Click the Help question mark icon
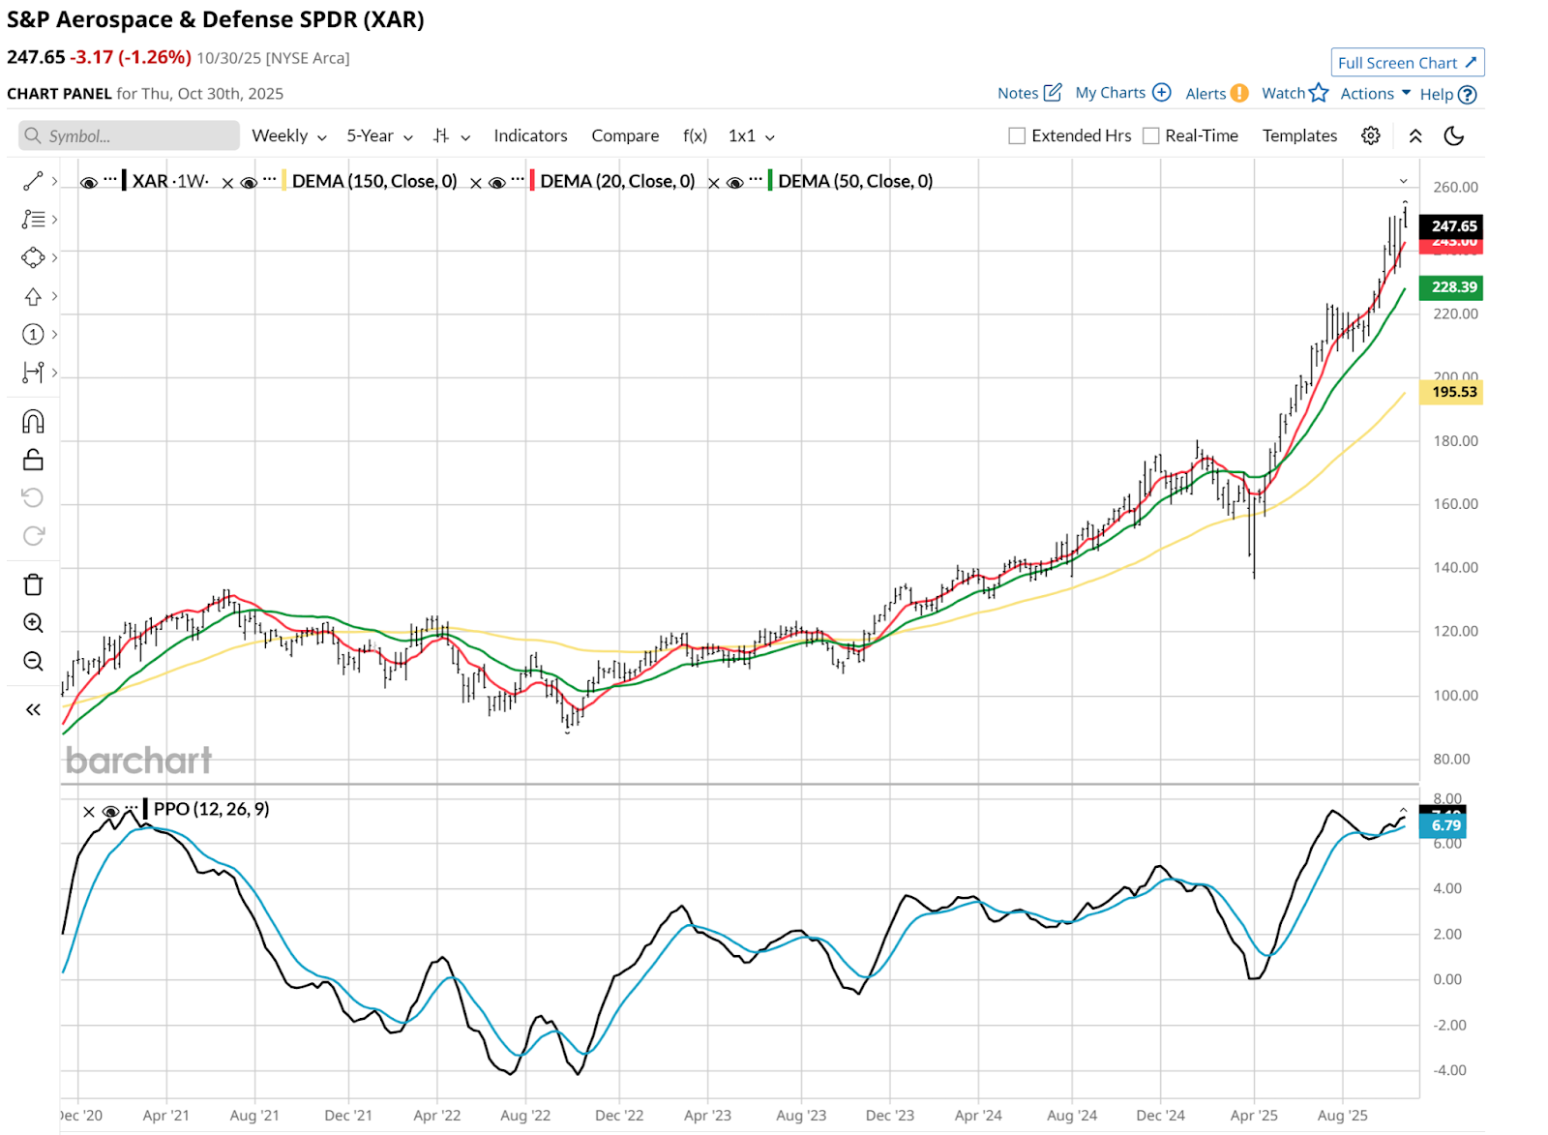Image resolution: width=1548 pixels, height=1135 pixels. (x=1468, y=95)
